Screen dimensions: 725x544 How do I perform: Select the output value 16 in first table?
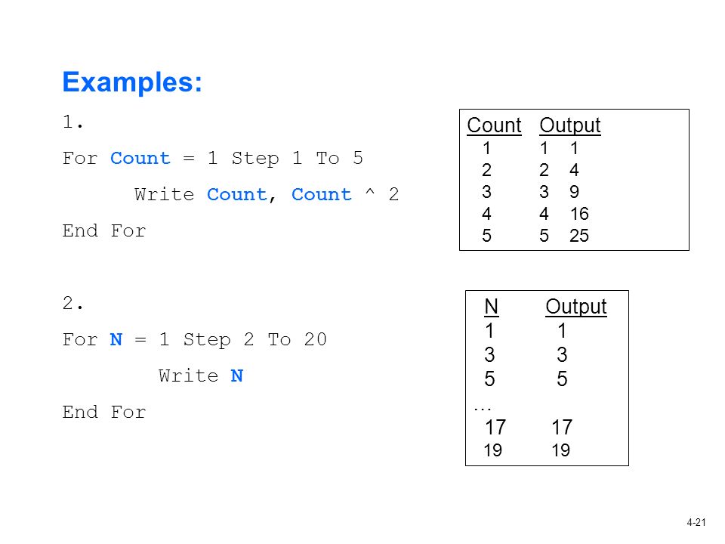pyautogui.click(x=579, y=214)
